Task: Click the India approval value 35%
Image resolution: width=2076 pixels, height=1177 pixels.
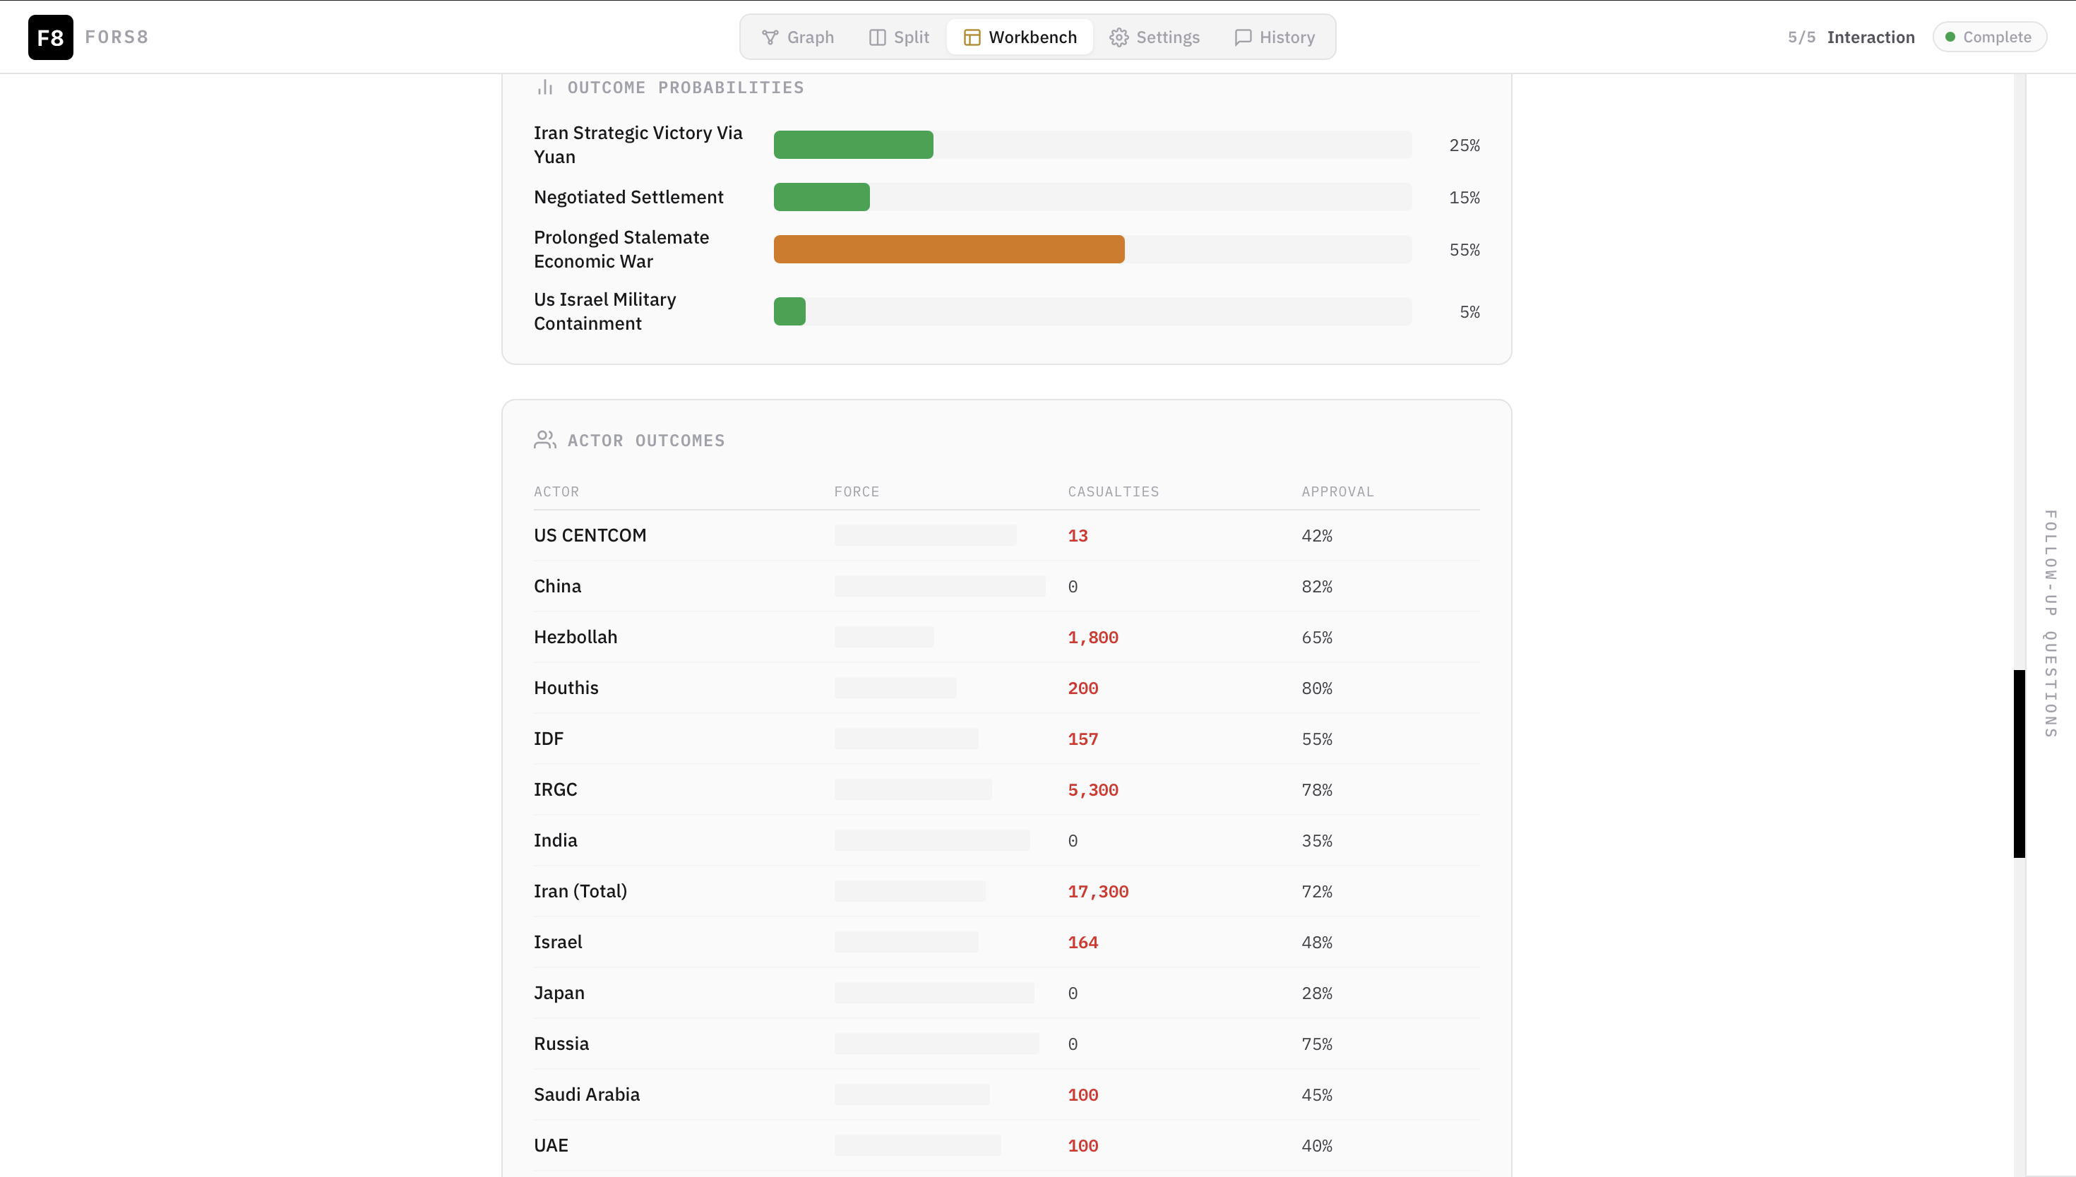Action: click(x=1317, y=841)
